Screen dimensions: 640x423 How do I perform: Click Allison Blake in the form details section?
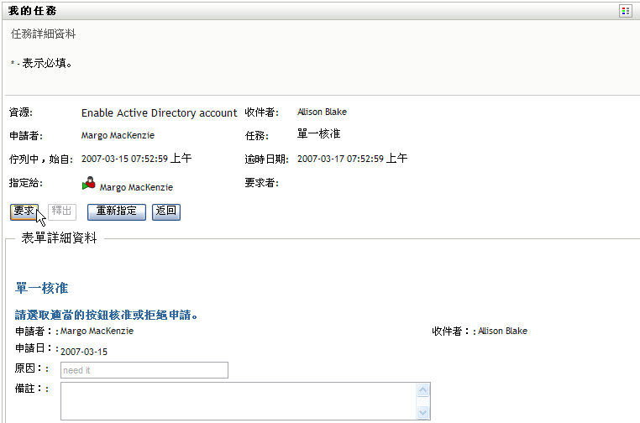tap(503, 331)
